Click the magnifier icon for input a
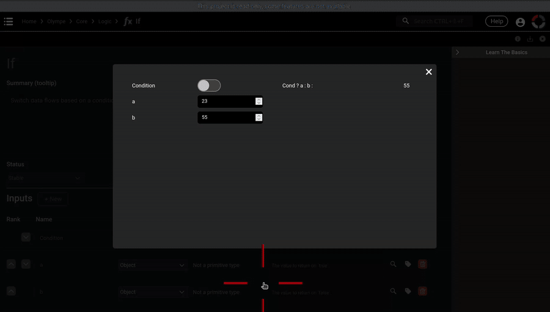Screen dimensions: 550x312 pyautogui.click(x=394, y=264)
